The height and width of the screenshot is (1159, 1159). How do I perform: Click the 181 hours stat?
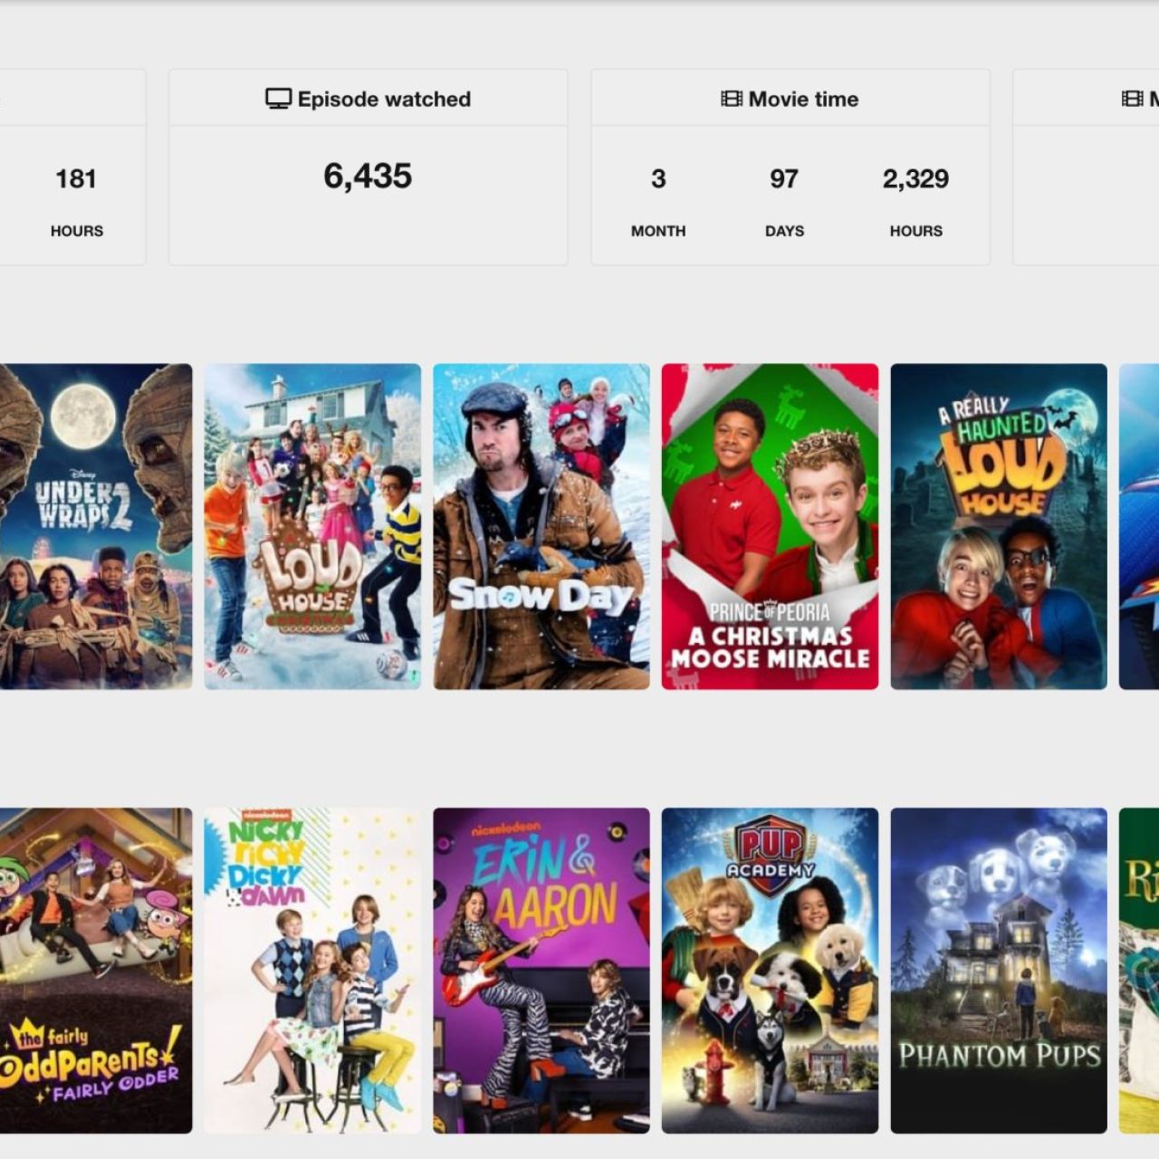coord(76,178)
